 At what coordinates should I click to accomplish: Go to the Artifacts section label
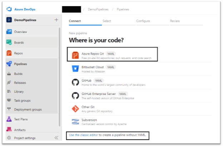pos(20,130)
